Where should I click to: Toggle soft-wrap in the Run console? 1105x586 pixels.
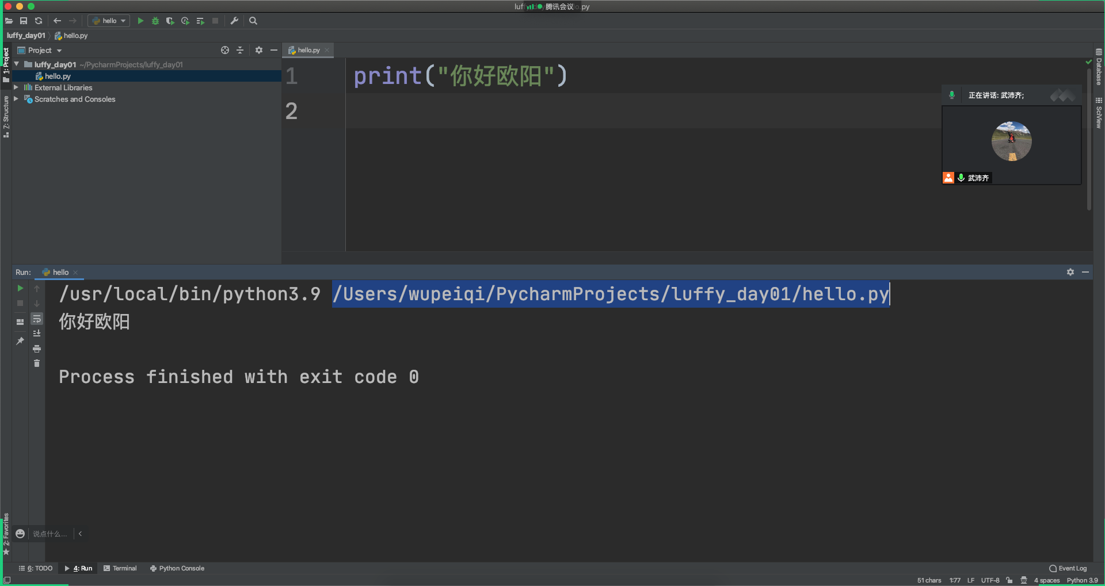[37, 319]
